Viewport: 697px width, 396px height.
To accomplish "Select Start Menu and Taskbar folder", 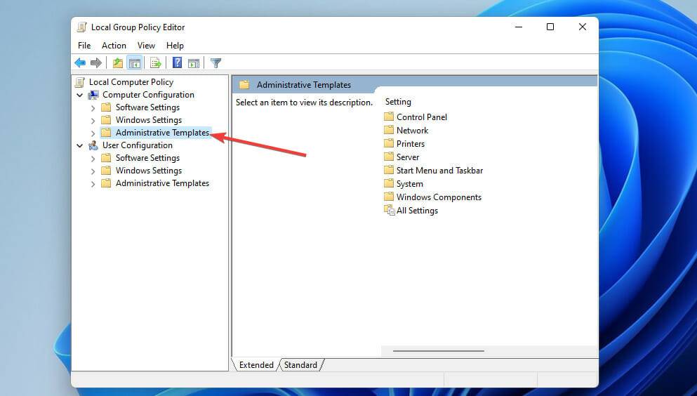I will click(439, 171).
